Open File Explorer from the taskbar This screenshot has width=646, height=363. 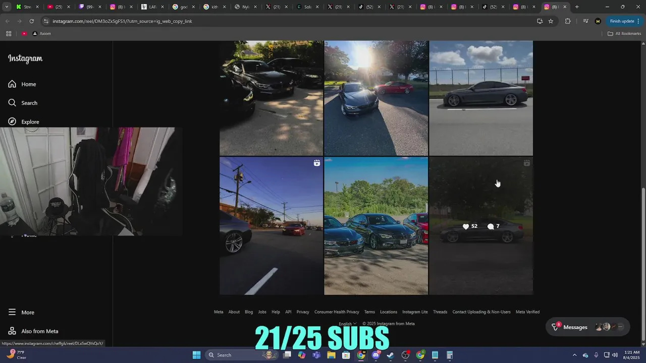point(332,355)
